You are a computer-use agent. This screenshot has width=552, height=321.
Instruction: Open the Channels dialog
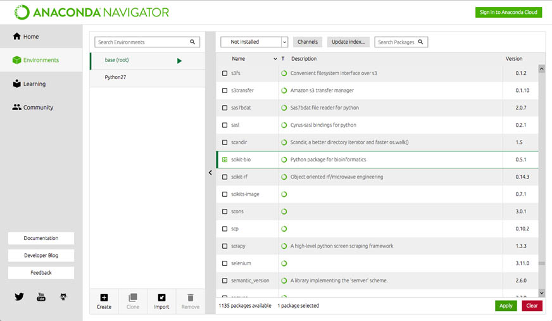(307, 42)
